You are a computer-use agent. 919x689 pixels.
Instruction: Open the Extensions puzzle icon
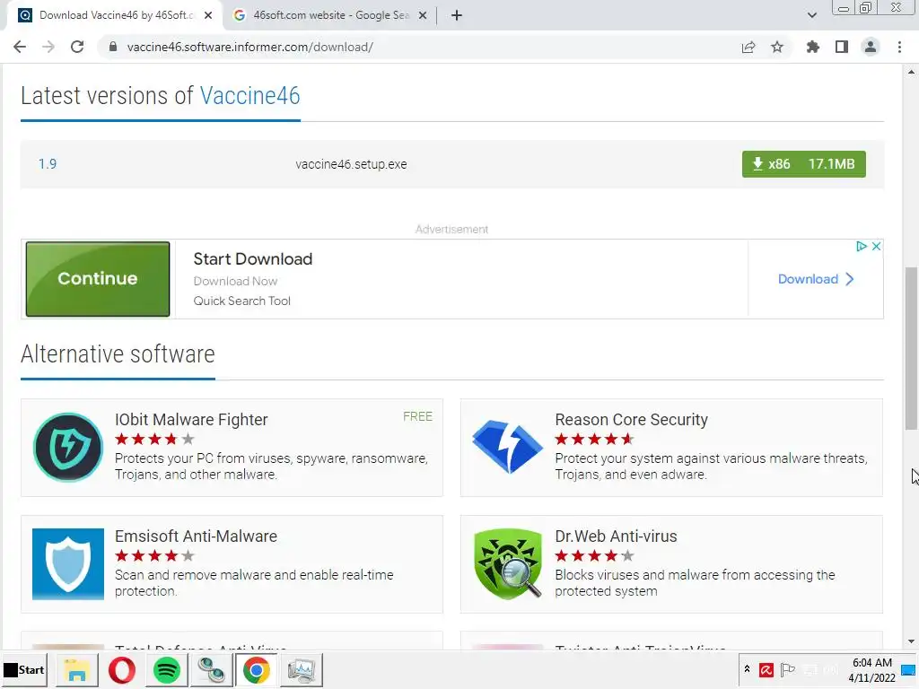coord(812,47)
